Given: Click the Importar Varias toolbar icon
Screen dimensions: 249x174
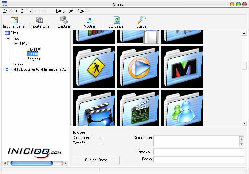Looking at the screenshot, I should [14, 20].
